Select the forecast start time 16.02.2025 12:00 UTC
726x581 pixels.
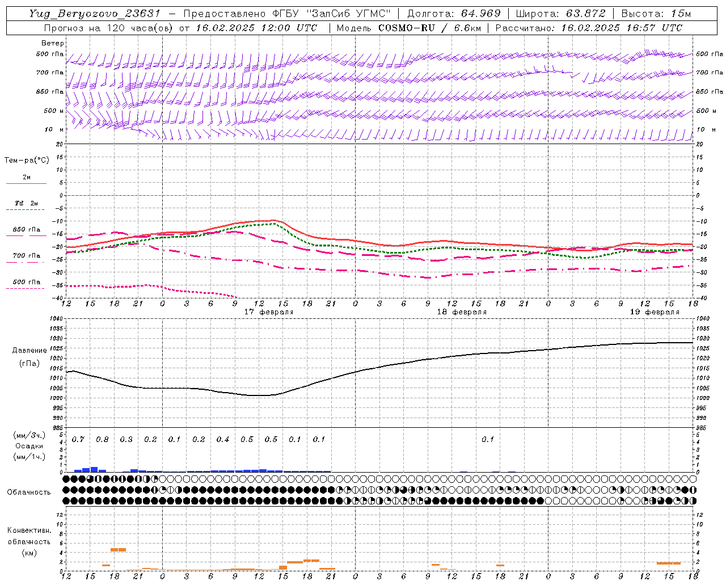(x=257, y=28)
